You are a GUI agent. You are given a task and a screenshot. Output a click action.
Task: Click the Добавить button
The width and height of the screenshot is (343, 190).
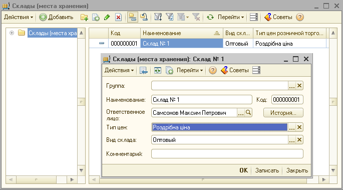(56, 17)
